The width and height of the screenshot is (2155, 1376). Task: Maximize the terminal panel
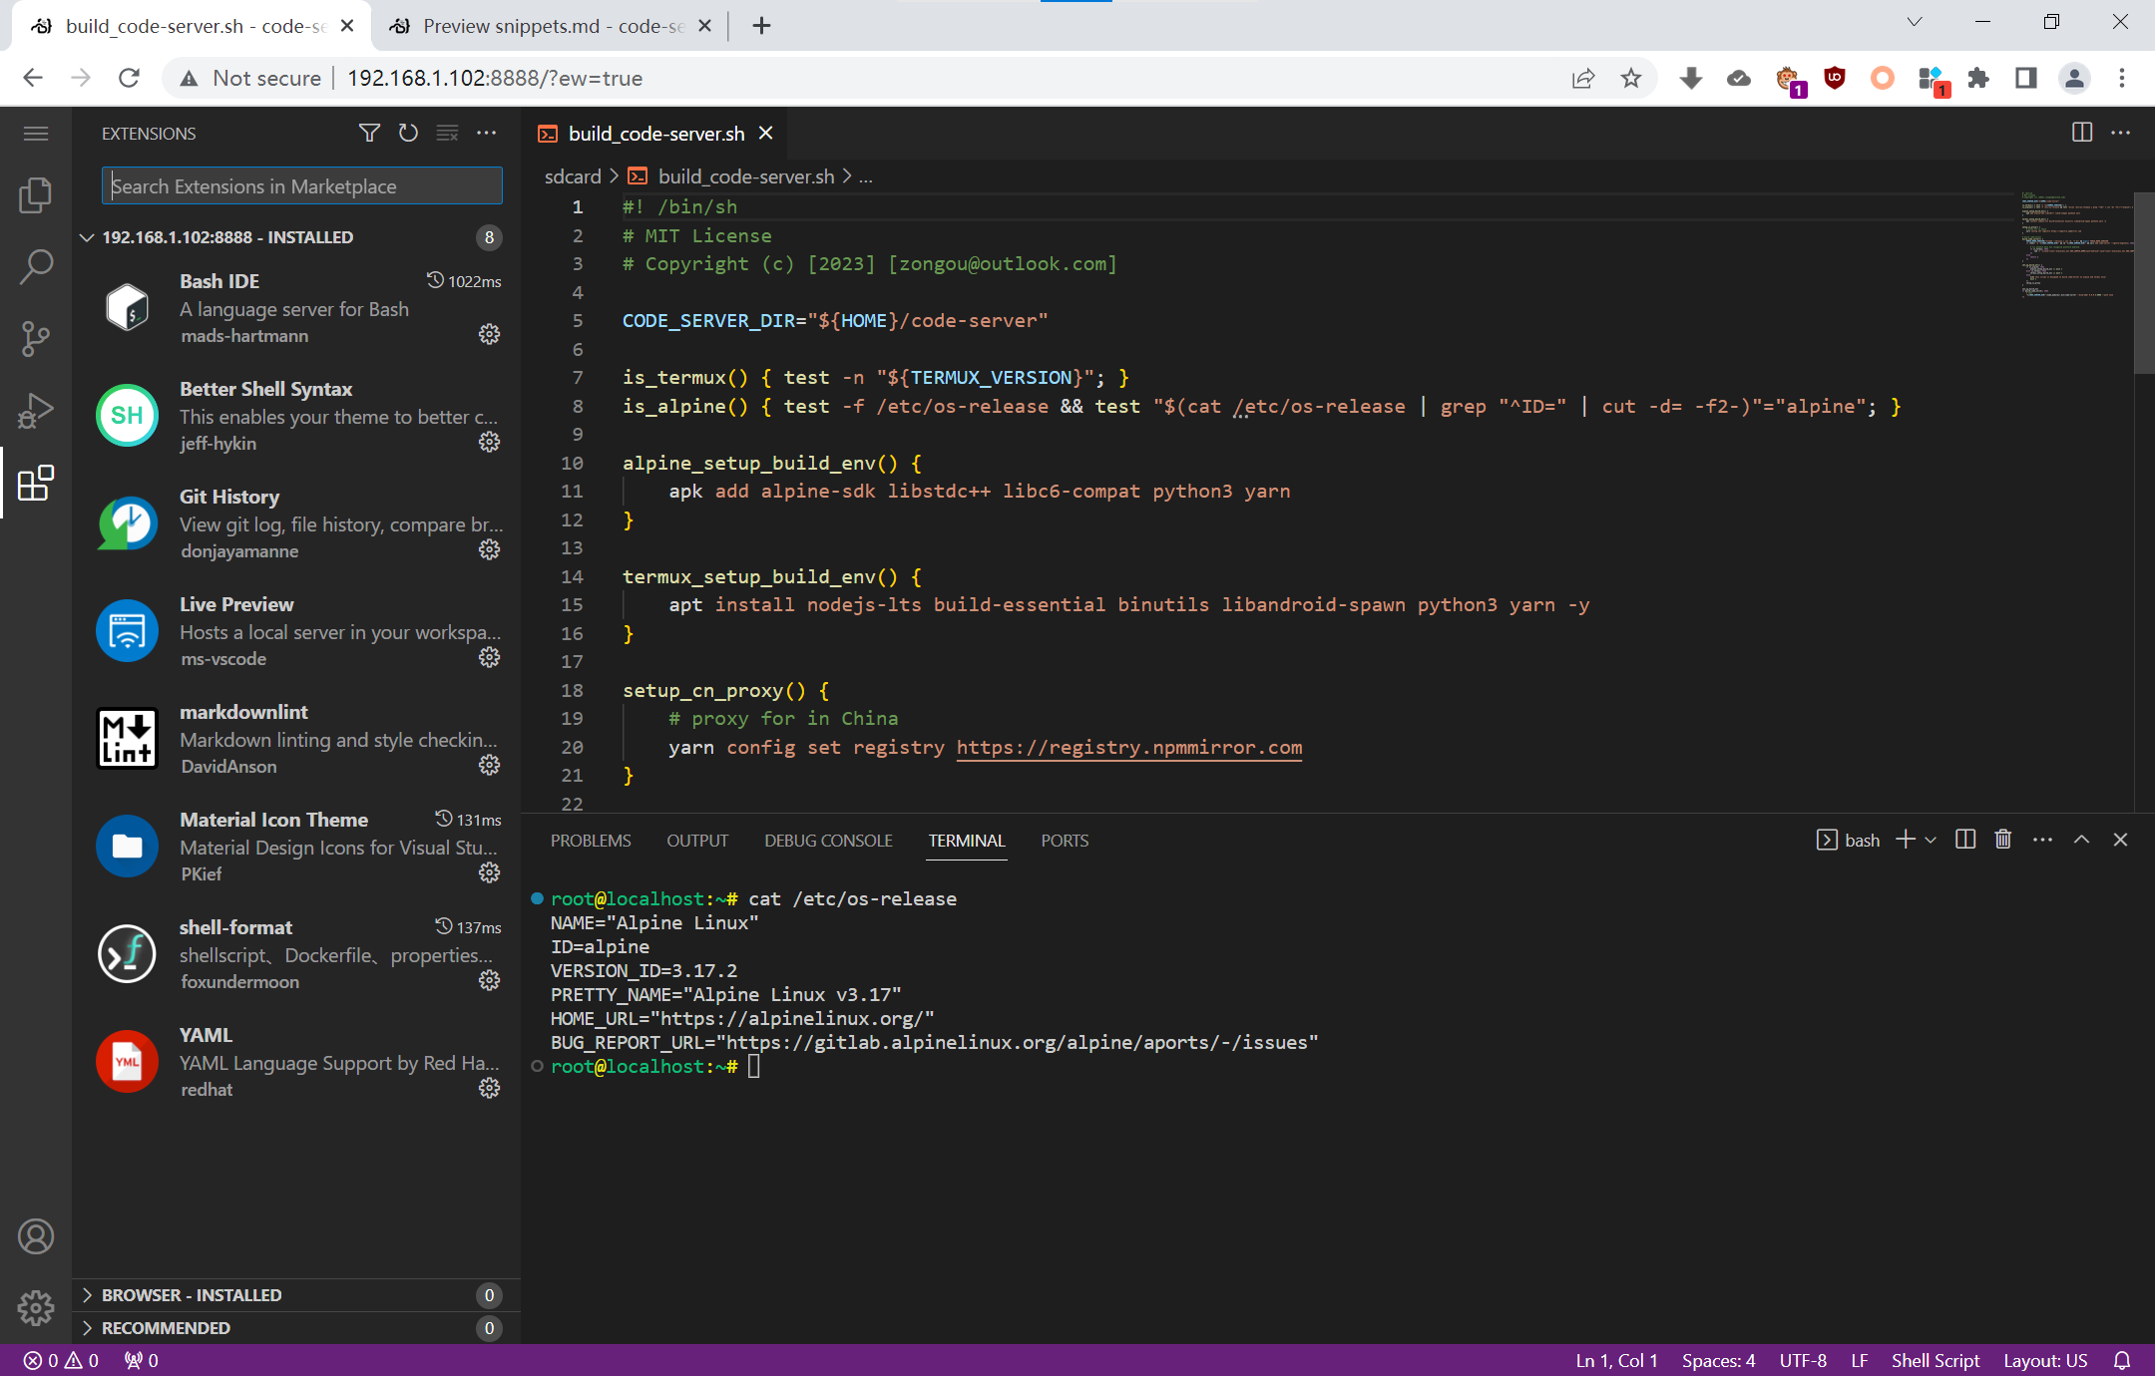[2081, 840]
